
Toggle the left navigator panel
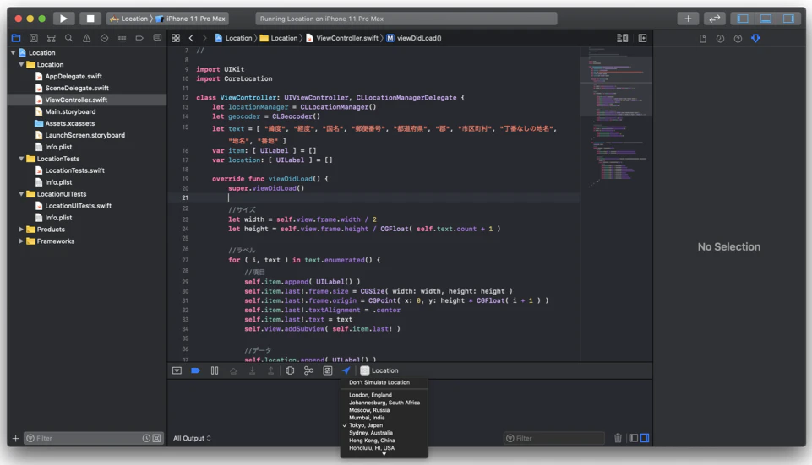(743, 19)
